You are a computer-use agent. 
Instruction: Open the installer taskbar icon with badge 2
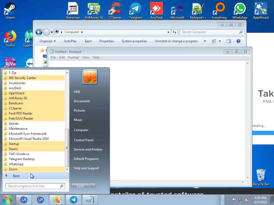pos(57,200)
